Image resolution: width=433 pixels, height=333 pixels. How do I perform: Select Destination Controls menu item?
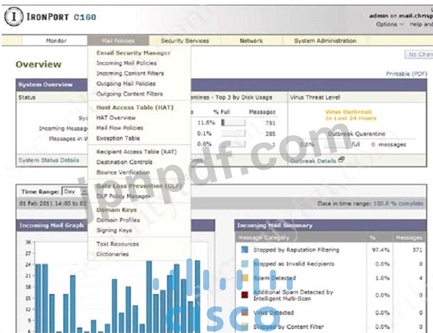[124, 162]
